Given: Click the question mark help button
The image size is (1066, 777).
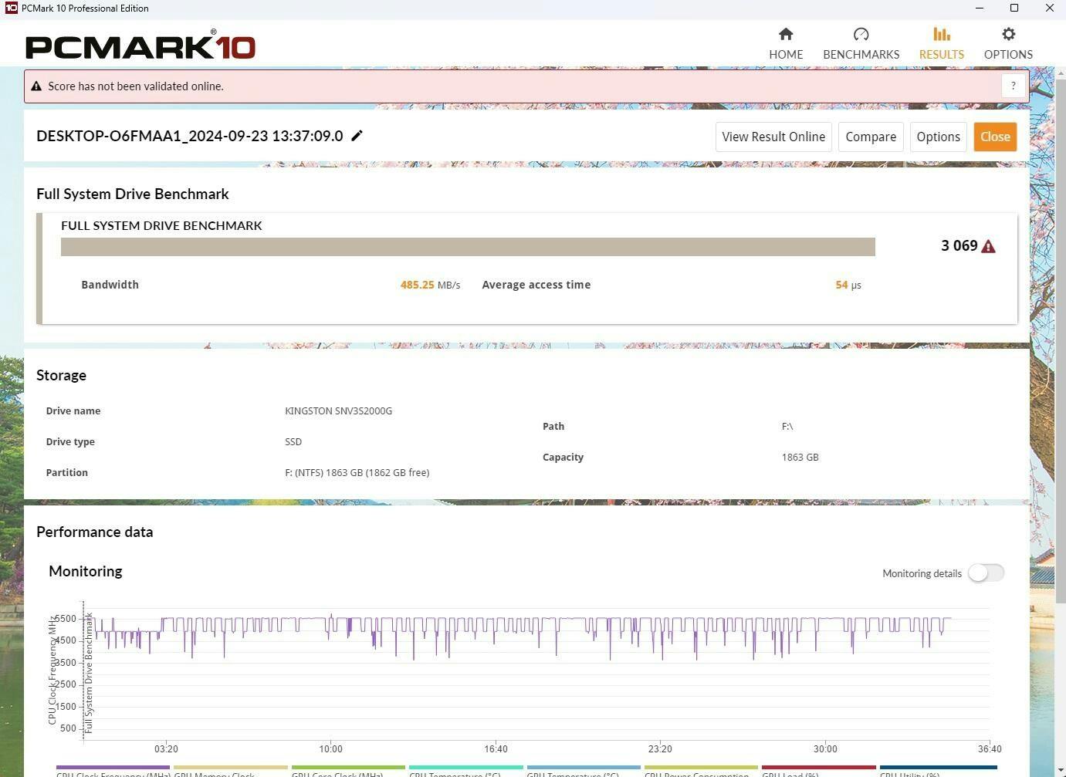Looking at the screenshot, I should 1014,86.
